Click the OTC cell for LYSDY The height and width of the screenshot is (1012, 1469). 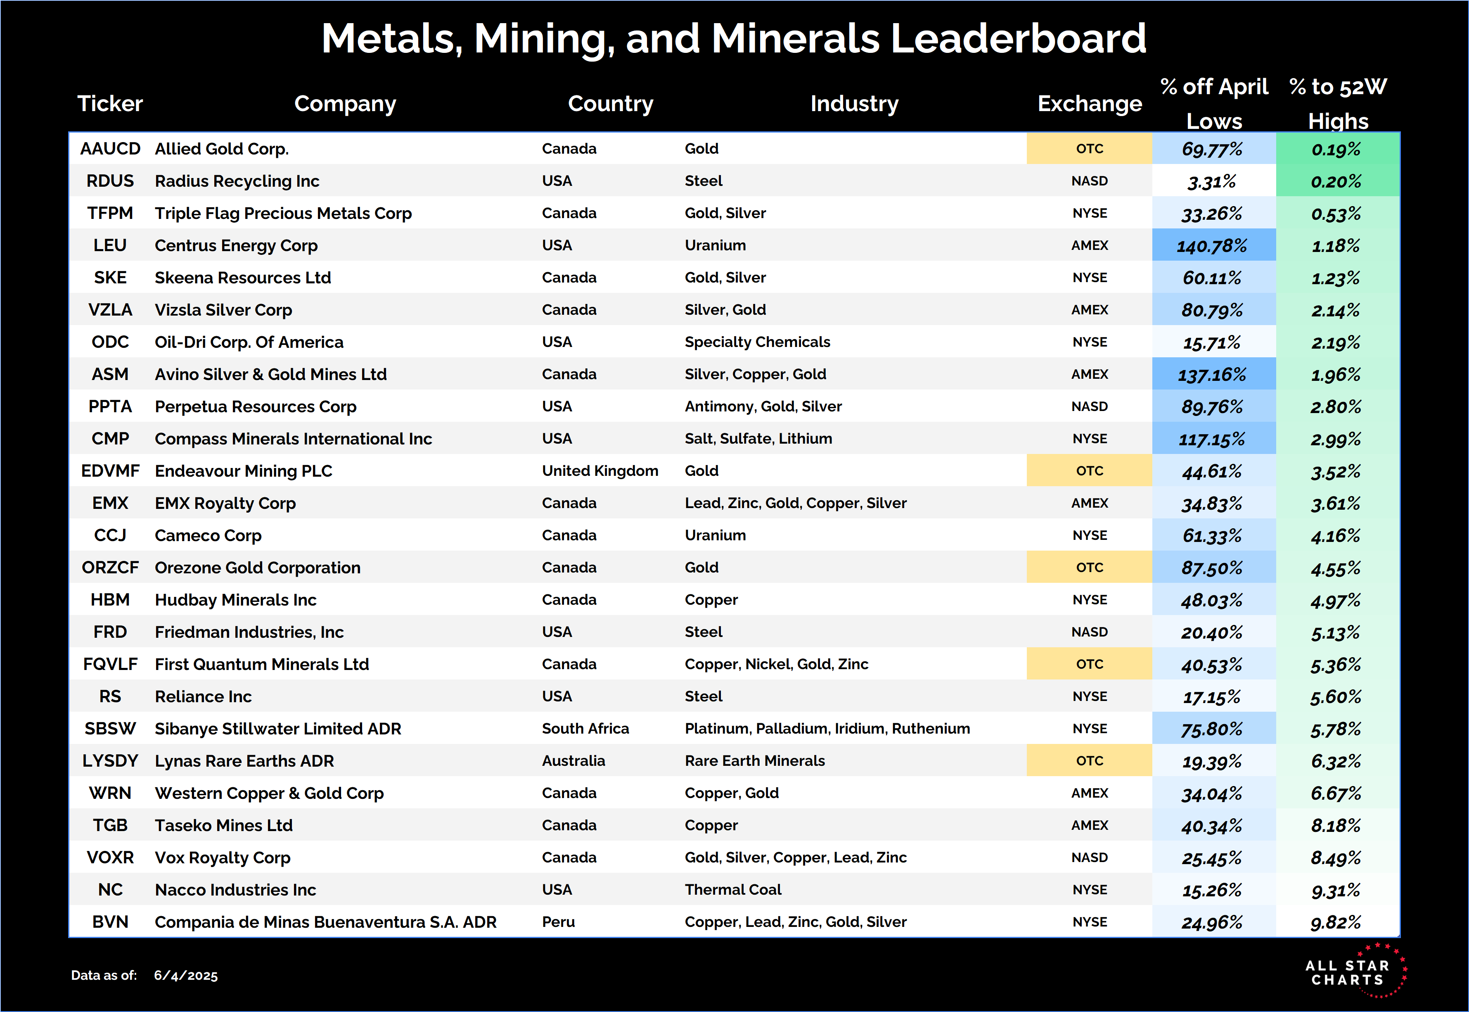(1090, 761)
